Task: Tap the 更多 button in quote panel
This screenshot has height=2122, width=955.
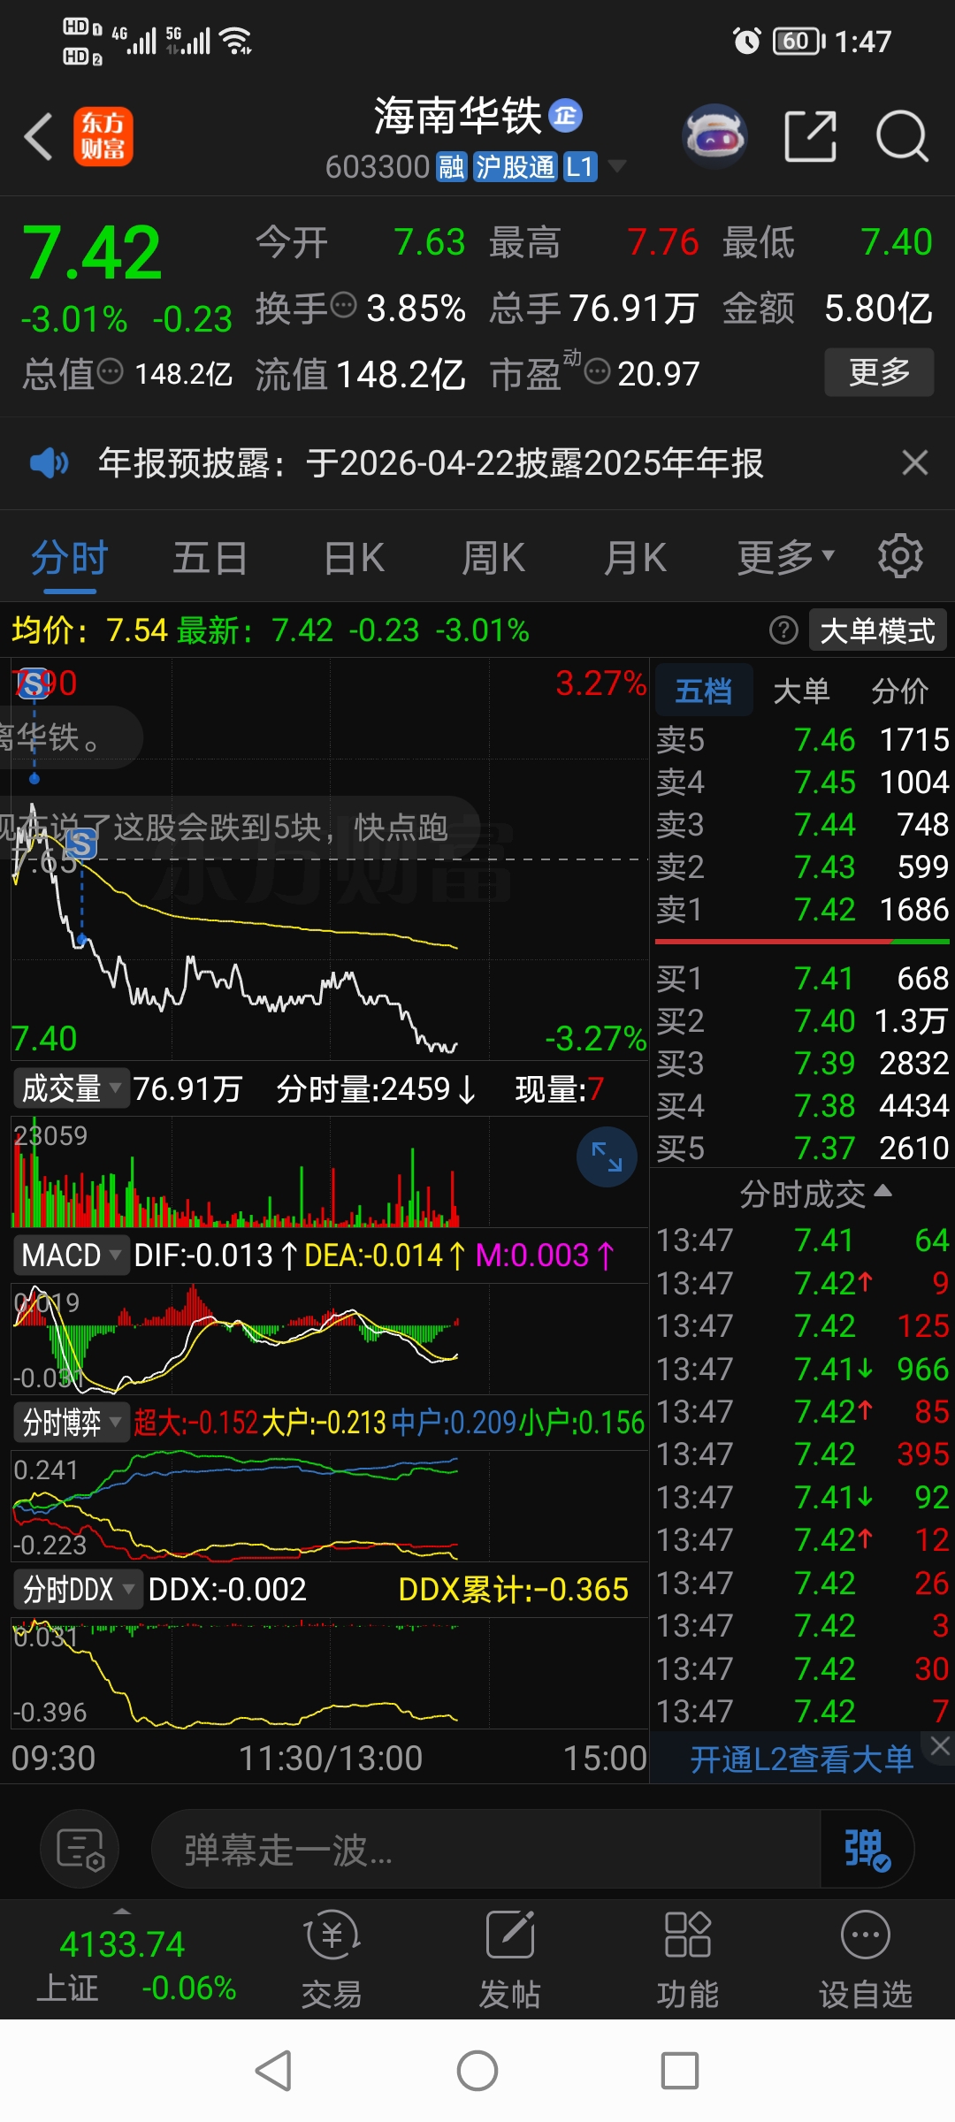Action: [x=879, y=372]
